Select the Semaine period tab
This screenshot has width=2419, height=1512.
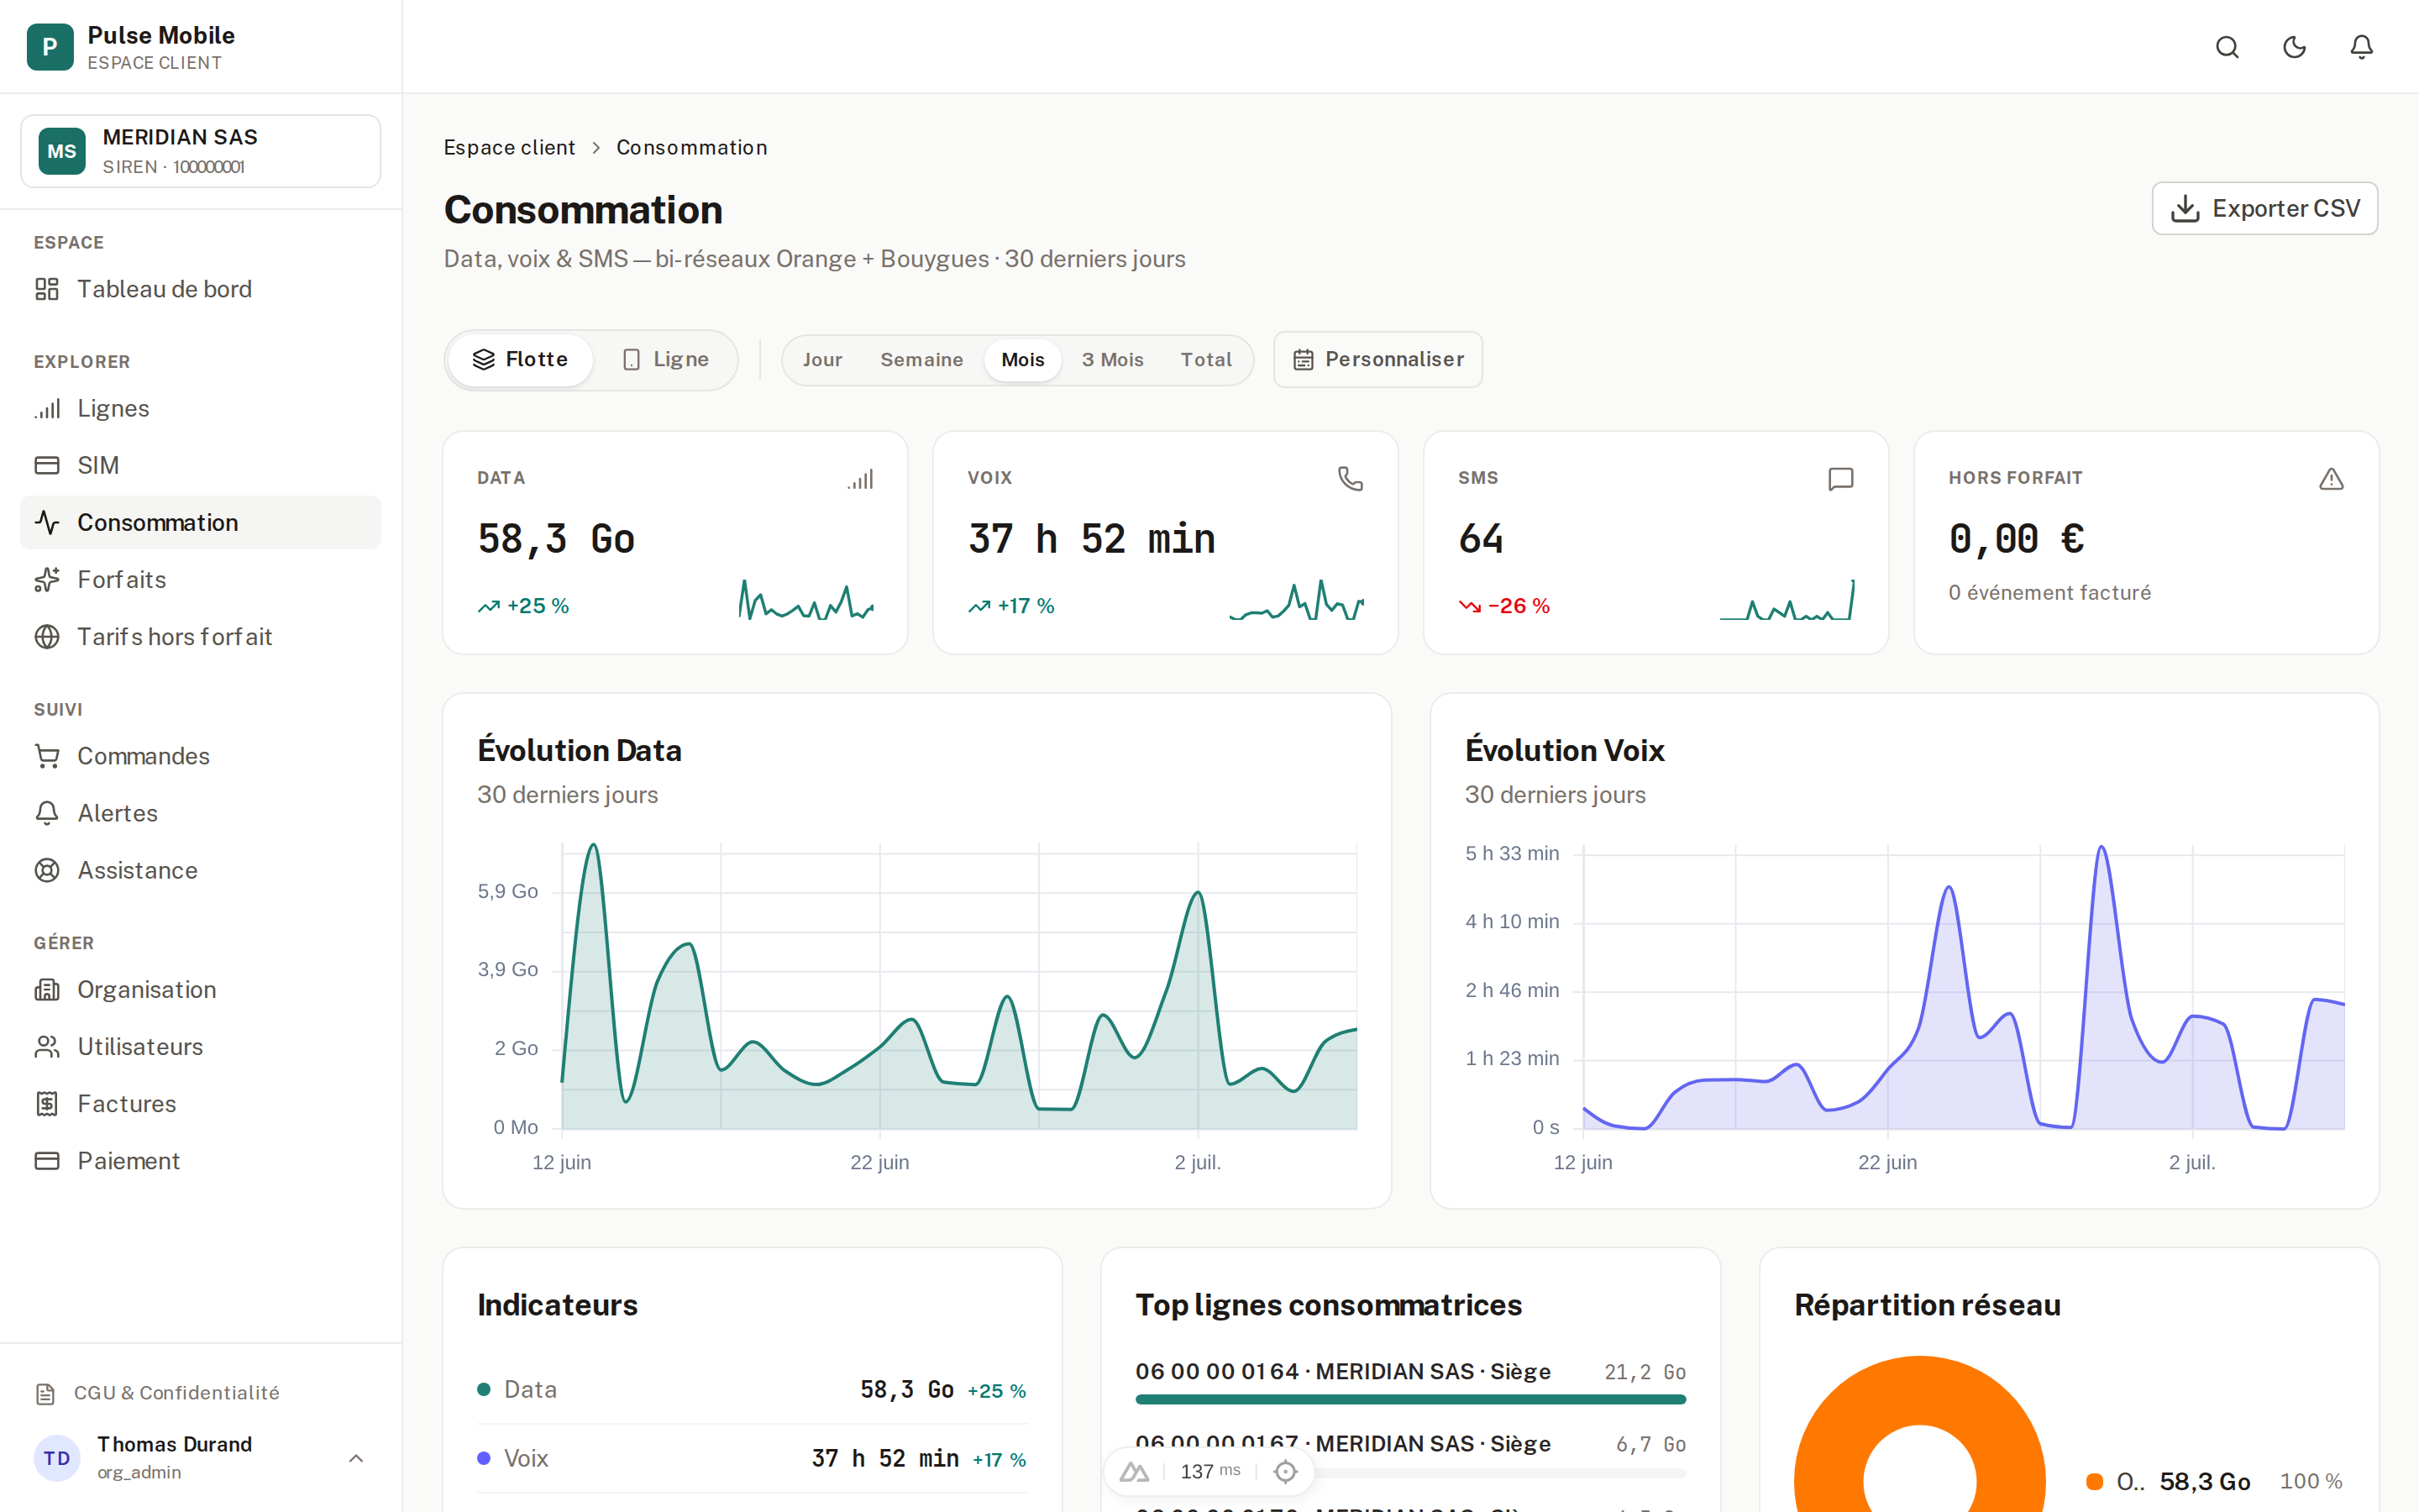[921, 359]
